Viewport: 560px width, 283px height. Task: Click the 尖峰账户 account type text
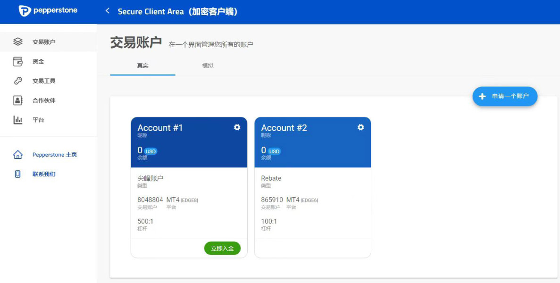150,178
